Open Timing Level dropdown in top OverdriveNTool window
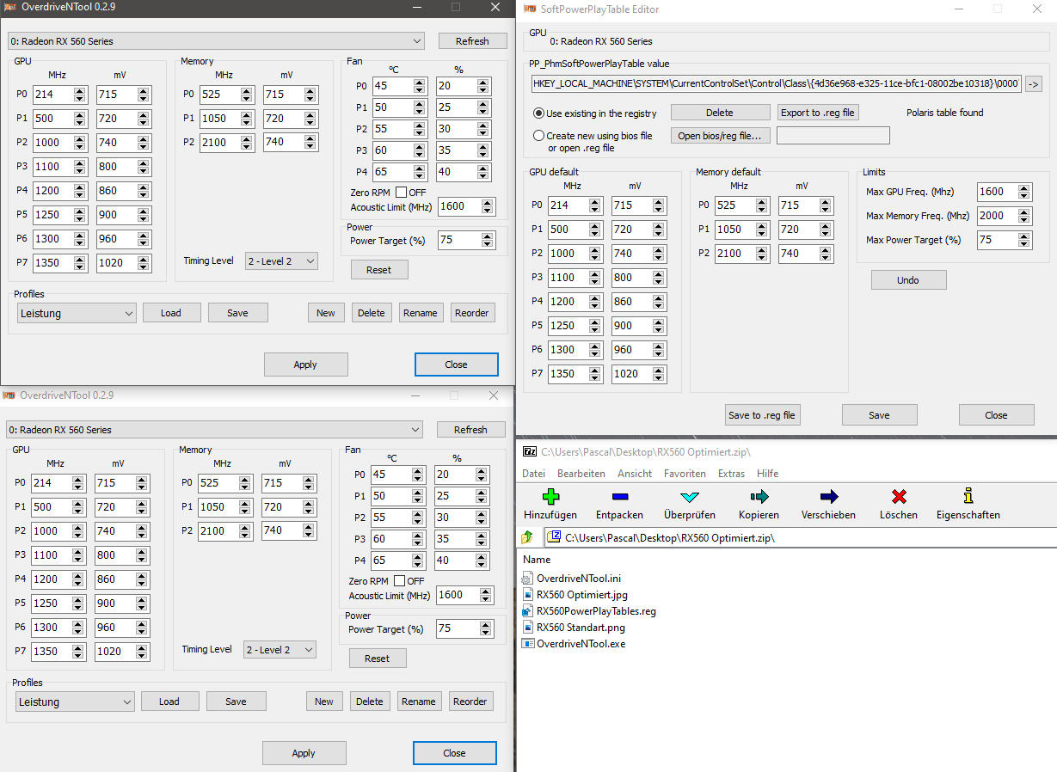1057x772 pixels. pyautogui.click(x=281, y=261)
